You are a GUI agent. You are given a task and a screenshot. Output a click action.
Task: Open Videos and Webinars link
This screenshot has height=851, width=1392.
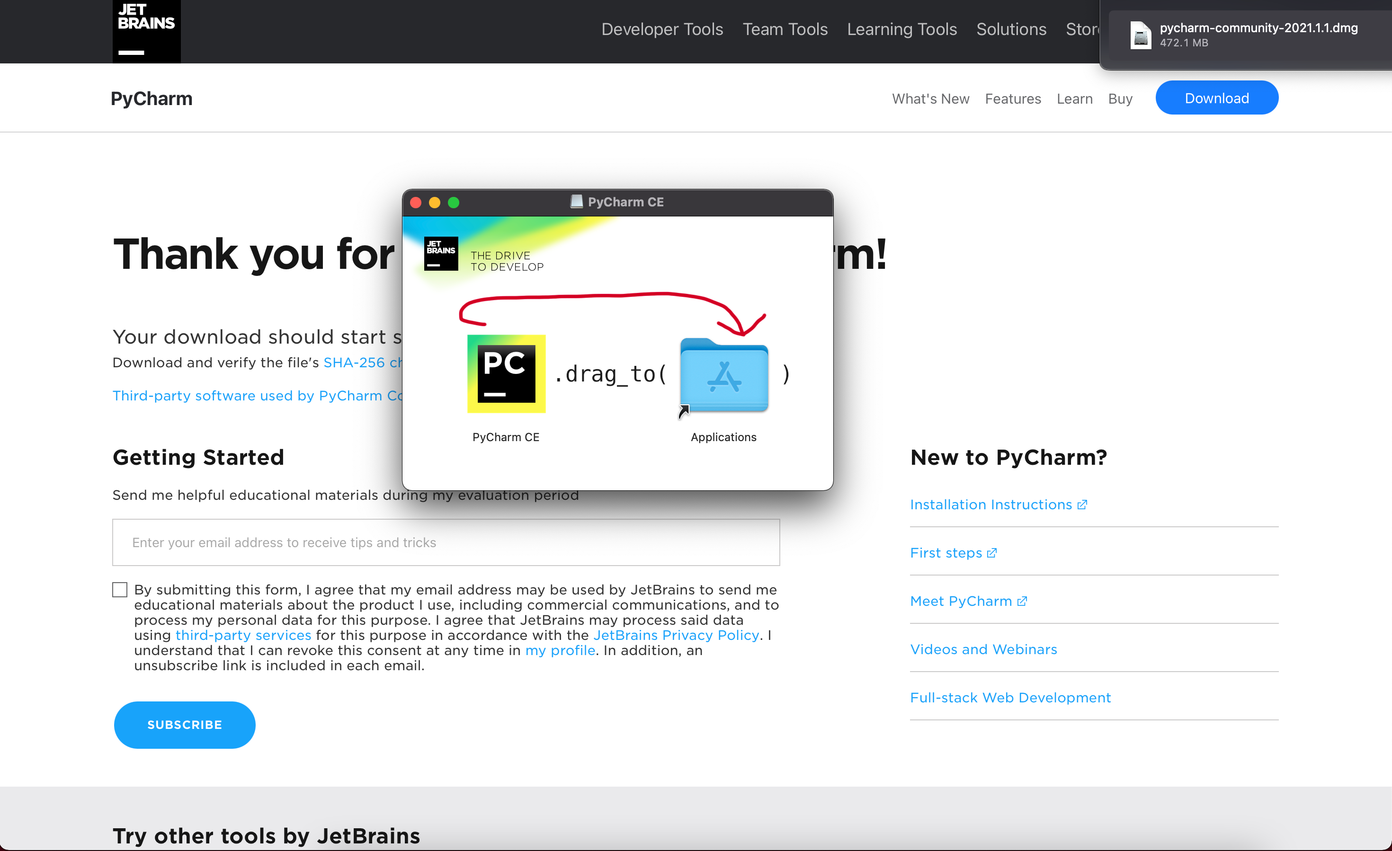click(x=983, y=649)
